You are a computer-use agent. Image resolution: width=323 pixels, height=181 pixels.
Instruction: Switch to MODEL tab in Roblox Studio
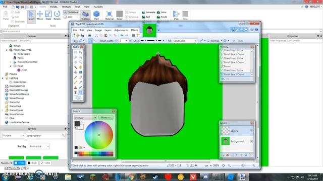click(54, 7)
